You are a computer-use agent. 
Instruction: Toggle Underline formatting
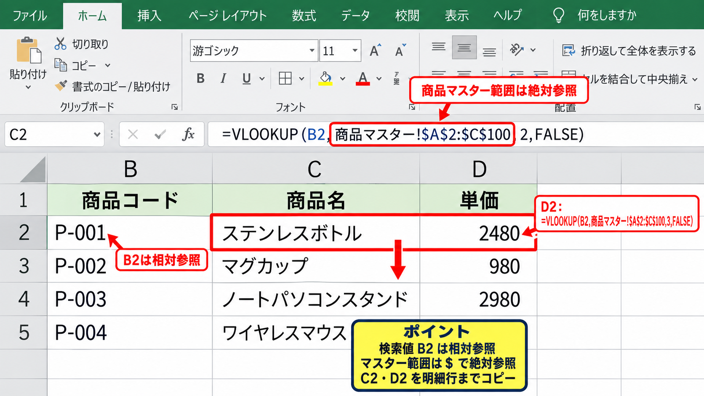point(246,78)
